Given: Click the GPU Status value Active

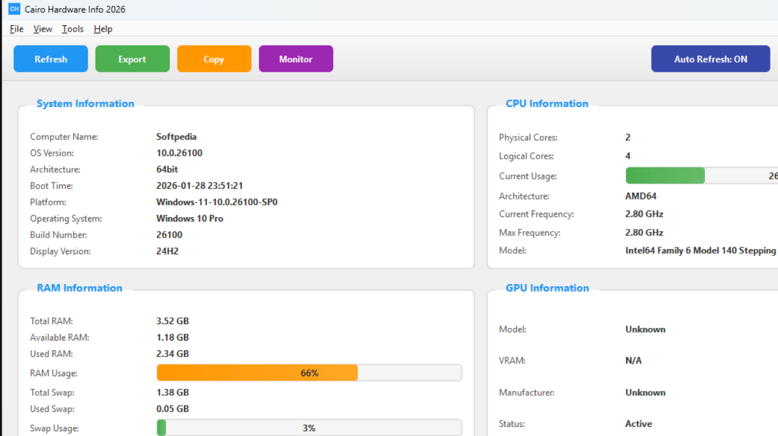Looking at the screenshot, I should coord(638,423).
